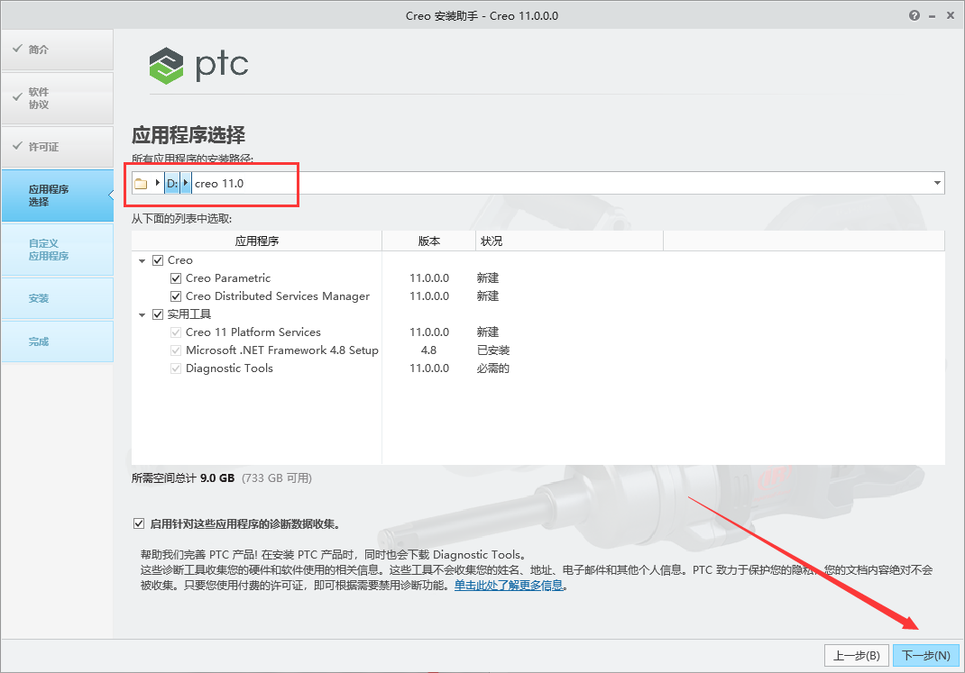Screen dimensions: 965x673
Task: Uncheck Creo Parametric
Action: pos(175,277)
